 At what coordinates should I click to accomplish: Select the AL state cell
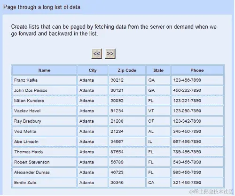pos(158,131)
